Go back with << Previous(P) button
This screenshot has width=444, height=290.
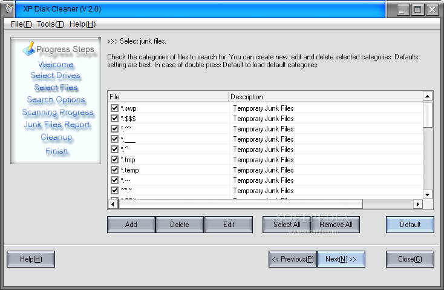point(293,259)
